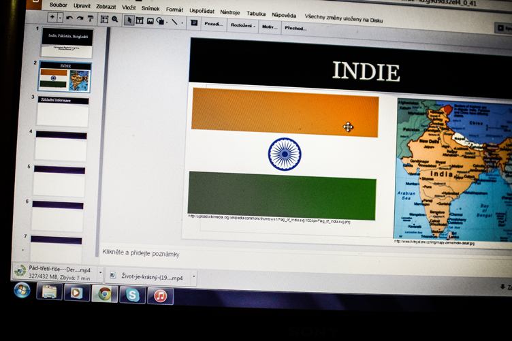This screenshot has width=512, height=341.
Task: Redo the last undone action
Action: pyautogui.click(x=80, y=18)
